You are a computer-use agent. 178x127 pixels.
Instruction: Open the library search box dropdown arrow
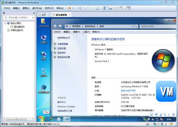[33, 18]
